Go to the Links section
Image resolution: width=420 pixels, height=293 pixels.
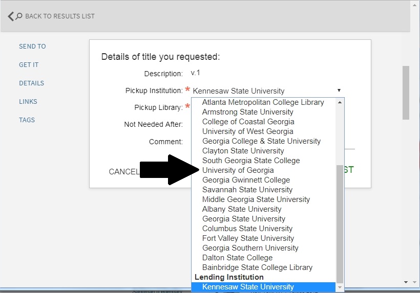tap(27, 101)
